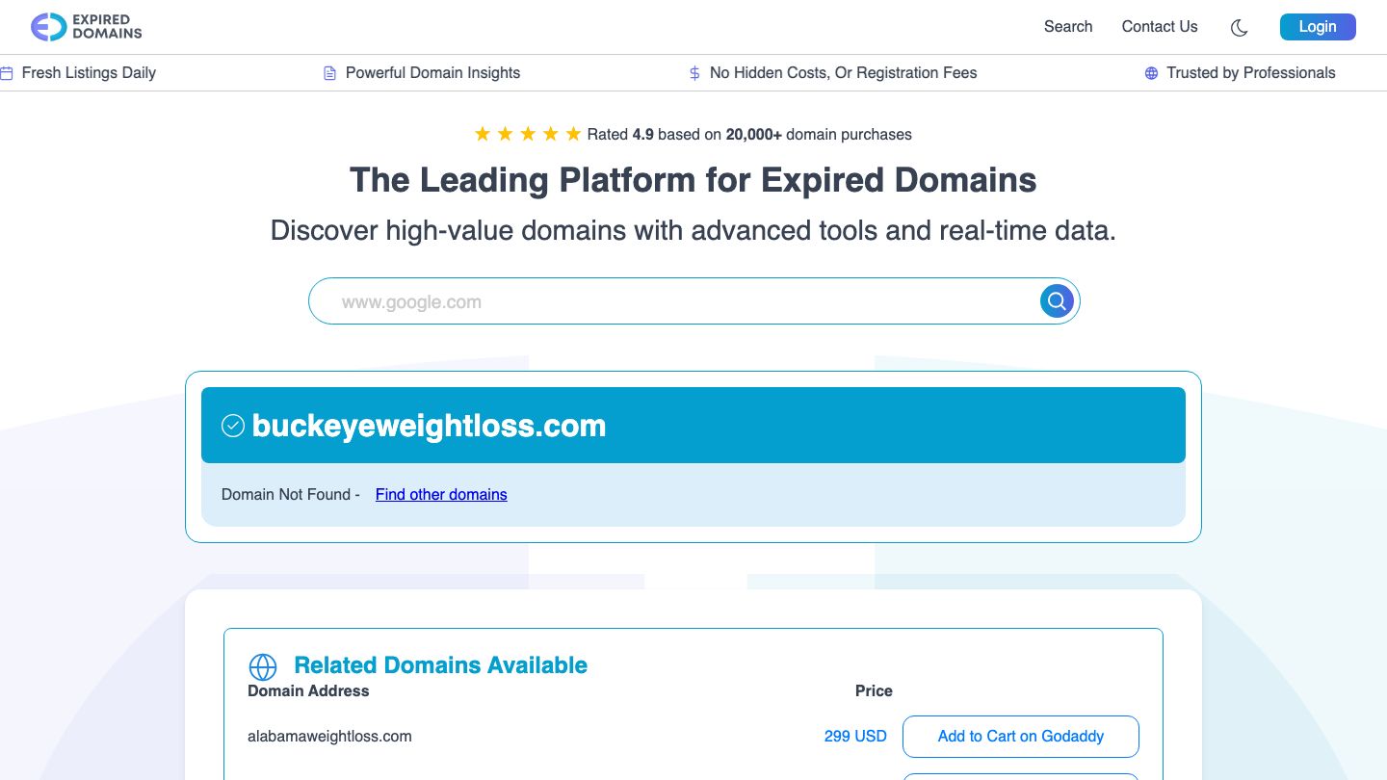
Task: Click the calendar icon beside Fresh Listings Daily
Action: coord(7,73)
